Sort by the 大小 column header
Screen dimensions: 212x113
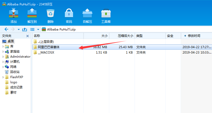[x=96, y=36]
